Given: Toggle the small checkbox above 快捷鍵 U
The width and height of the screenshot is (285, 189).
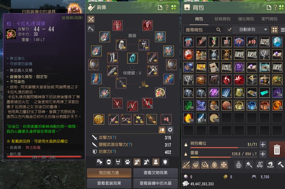Looking at the screenshot, I should click(132, 68).
